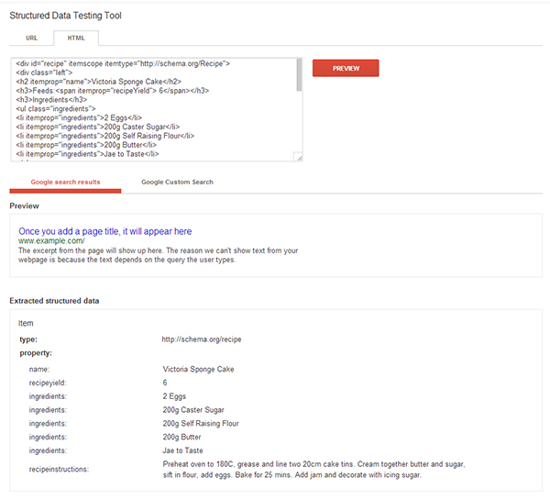The image size is (550, 500).
Task: Click the ul class ingredients code line
Action: click(x=56, y=109)
